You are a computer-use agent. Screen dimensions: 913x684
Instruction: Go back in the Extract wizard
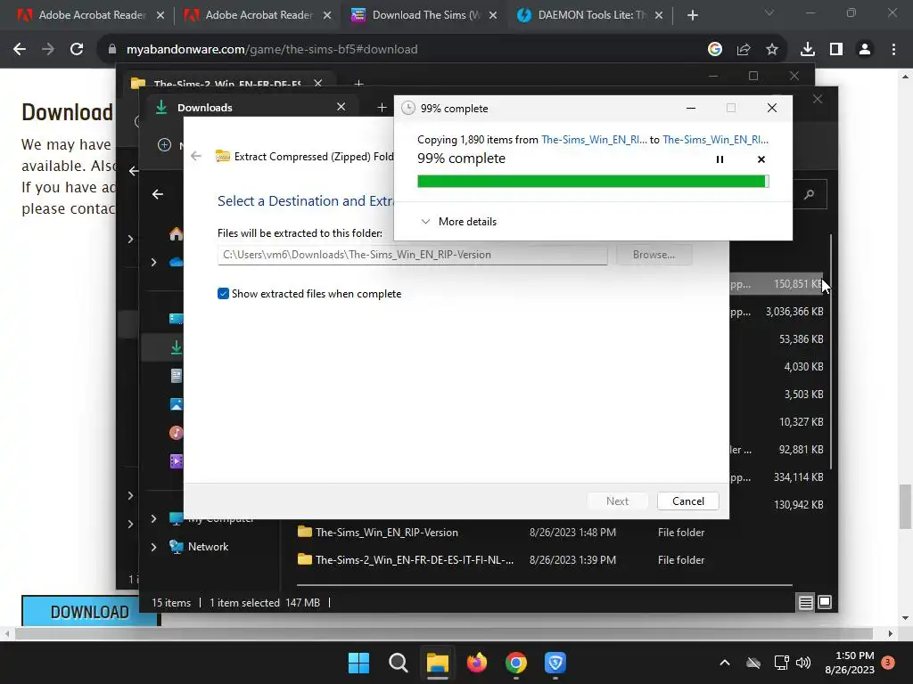point(196,156)
